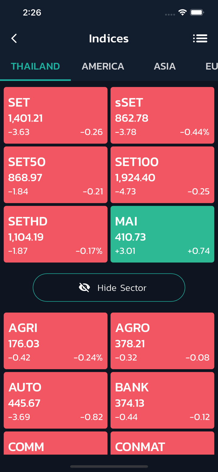Tap the back arrow icon
The image size is (218, 472).
pos(14,38)
